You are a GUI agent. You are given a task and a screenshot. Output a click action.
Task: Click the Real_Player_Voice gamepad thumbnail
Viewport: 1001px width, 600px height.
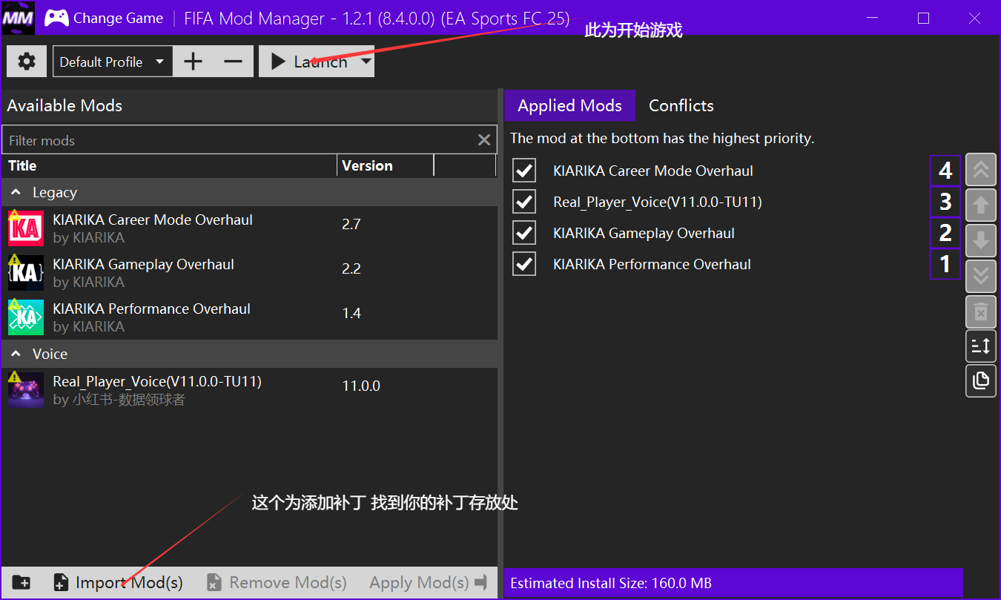click(x=26, y=390)
